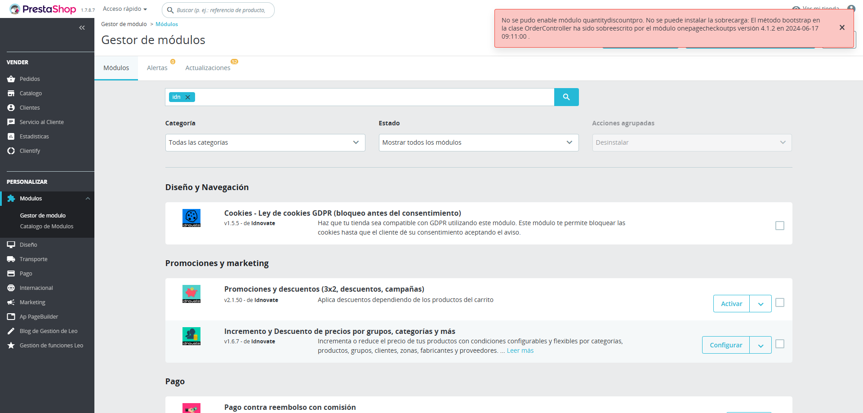The height and width of the screenshot is (413, 863).
Task: Tick the Incremento y Descuento module checkbox
Action: (780, 344)
